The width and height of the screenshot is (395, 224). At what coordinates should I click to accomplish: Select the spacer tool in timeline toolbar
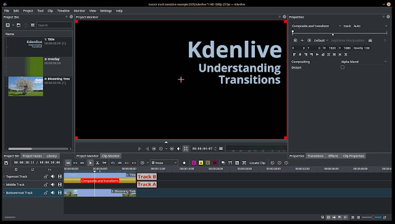104,163
